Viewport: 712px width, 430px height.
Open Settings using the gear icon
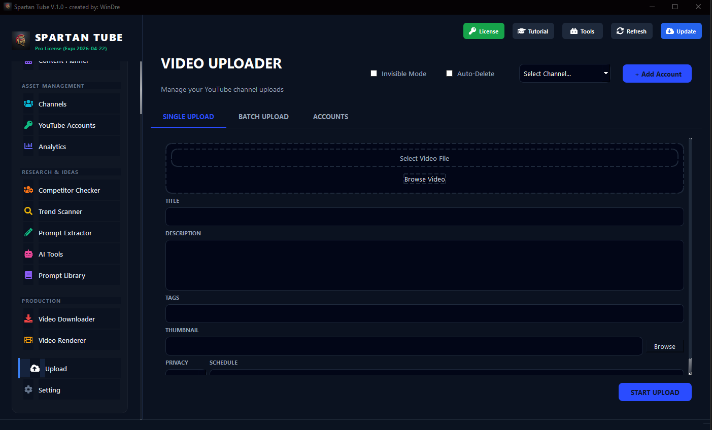pyautogui.click(x=28, y=389)
